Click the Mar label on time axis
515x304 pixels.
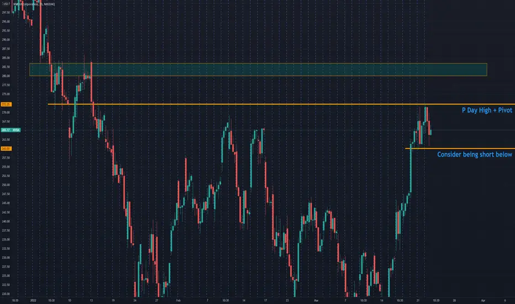click(x=316, y=300)
